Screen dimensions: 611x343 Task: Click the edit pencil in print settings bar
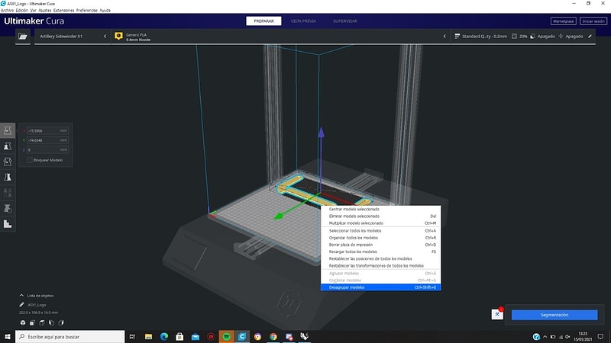coord(590,36)
